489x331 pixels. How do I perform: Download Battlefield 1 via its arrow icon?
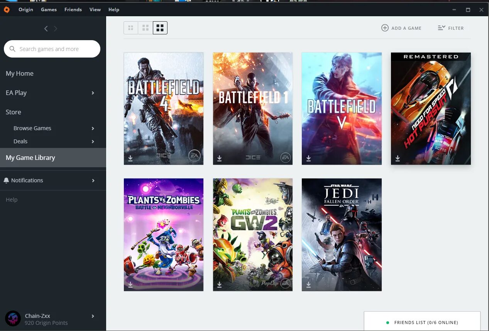(219, 158)
